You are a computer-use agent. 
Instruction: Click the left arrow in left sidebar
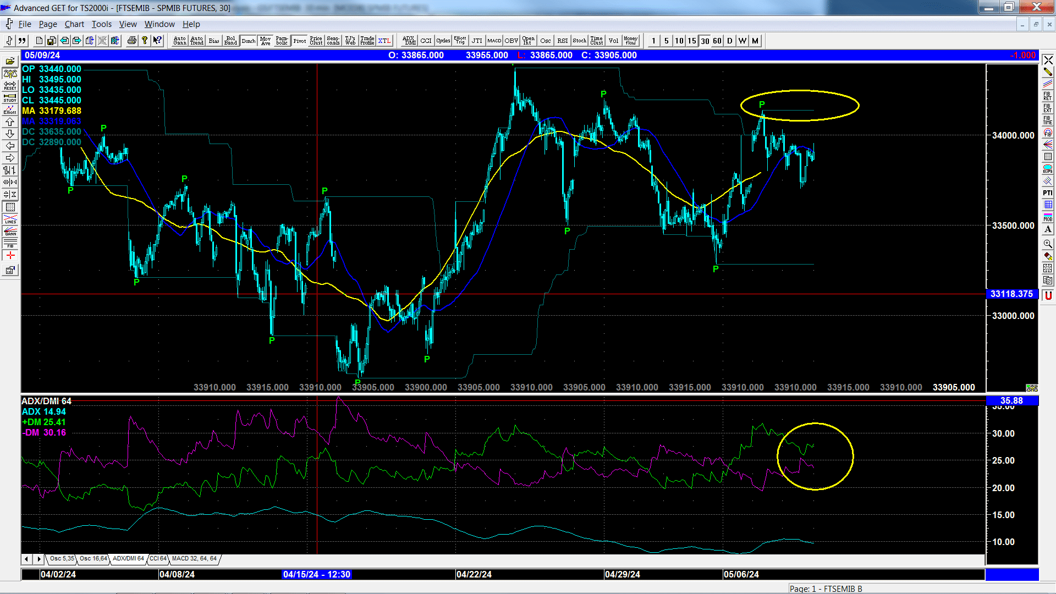[10, 146]
